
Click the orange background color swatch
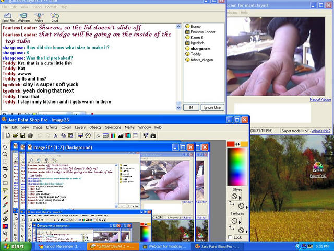coord(244,144)
